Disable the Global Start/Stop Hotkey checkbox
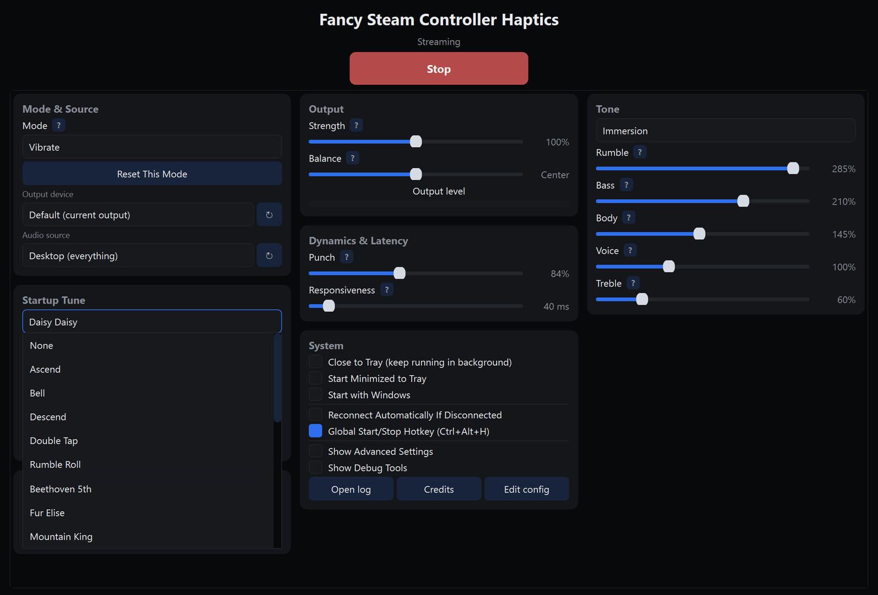Screen dimensions: 878x595 click(x=315, y=431)
